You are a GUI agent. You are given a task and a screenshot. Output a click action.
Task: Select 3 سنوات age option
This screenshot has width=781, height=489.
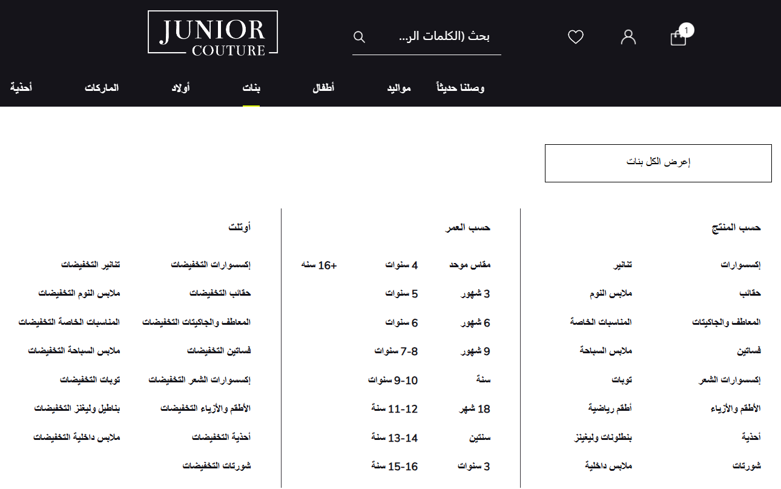[474, 467]
